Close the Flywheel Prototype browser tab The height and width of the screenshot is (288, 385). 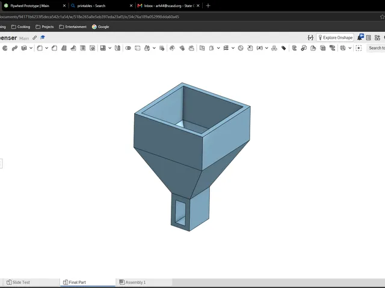tap(64, 5)
